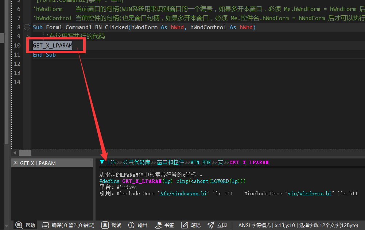This screenshot has width=365, height=230.
Task: Collapse the Sub Form1_Command1_BN_Clicked code fold
Action: click(27, 27)
